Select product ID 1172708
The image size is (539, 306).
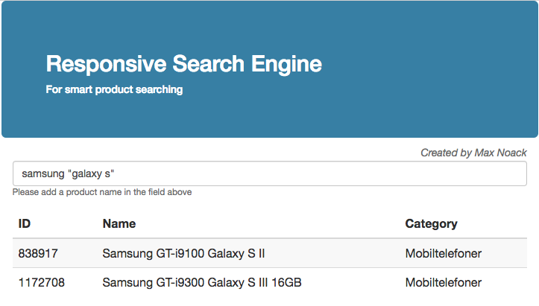tap(41, 283)
